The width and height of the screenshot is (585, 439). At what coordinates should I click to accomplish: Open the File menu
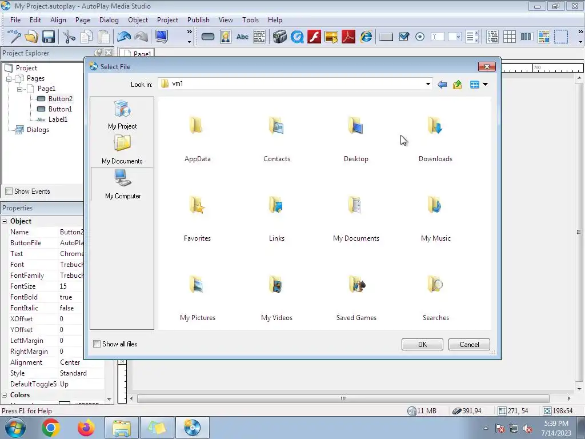15,20
